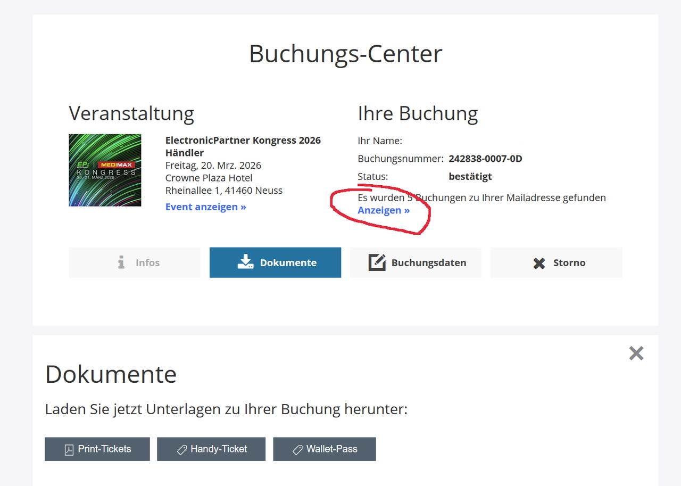Click the venue 'Crowne Plaza Hotel'
The image size is (681, 486).
[209, 178]
